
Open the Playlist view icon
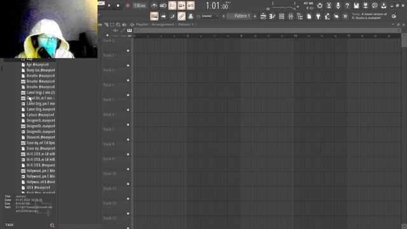(263, 17)
